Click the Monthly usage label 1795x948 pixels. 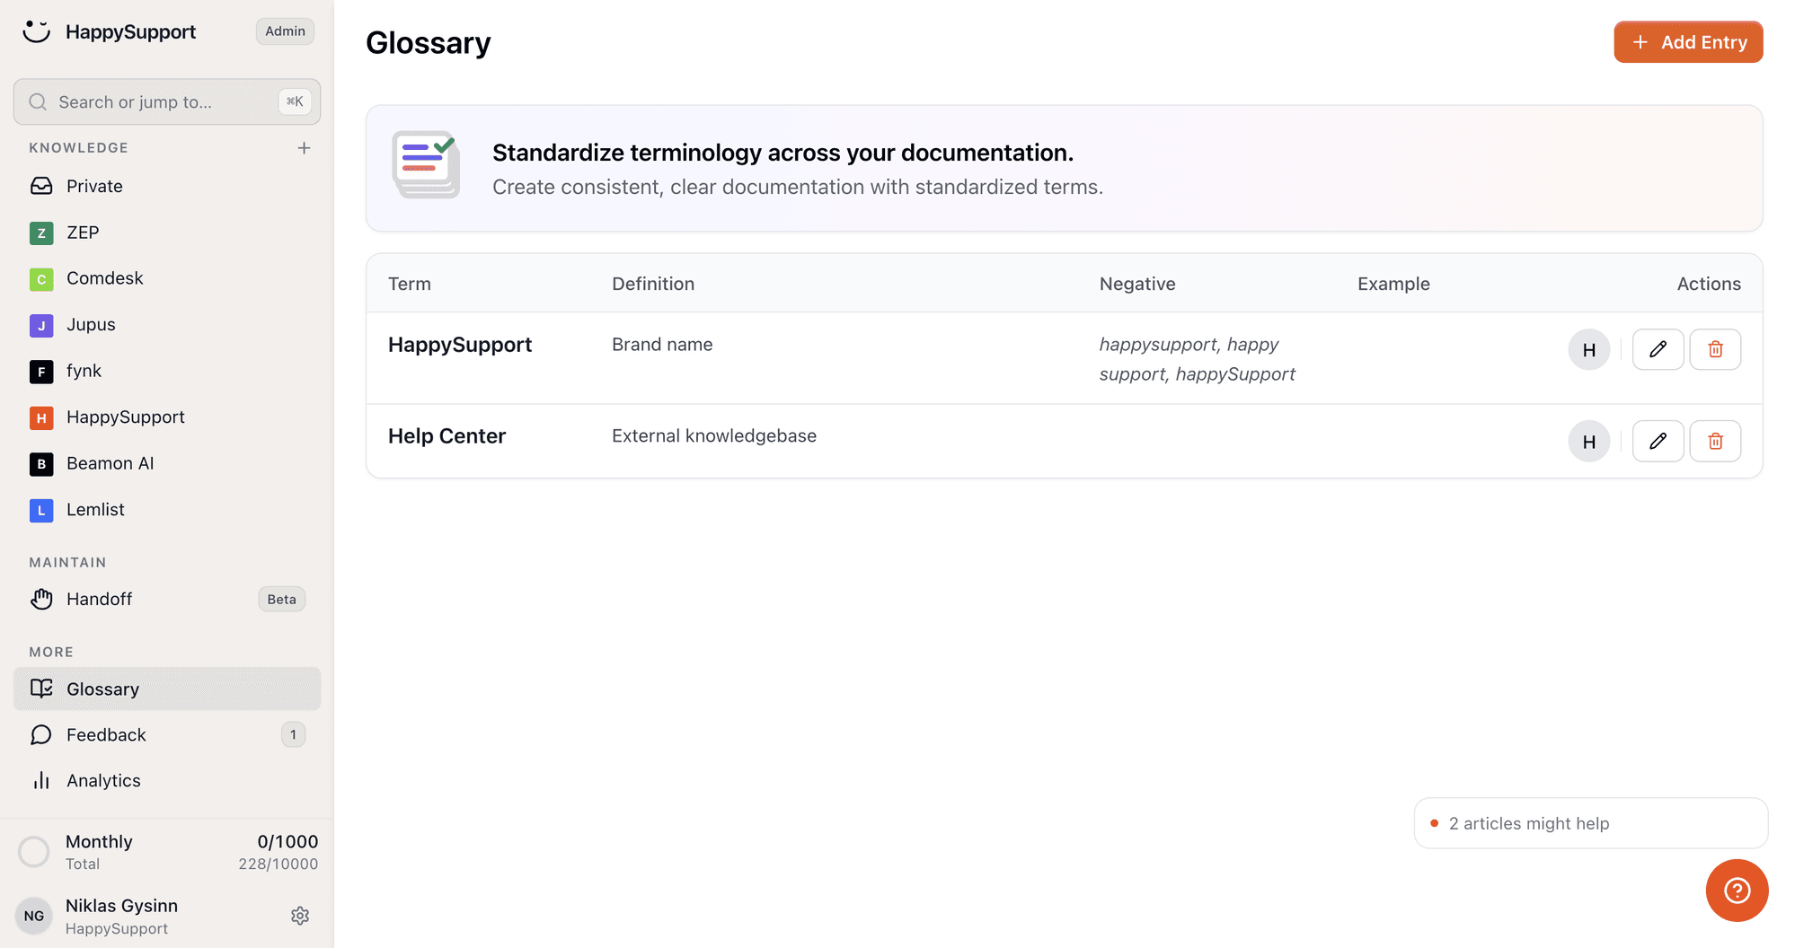point(99,841)
